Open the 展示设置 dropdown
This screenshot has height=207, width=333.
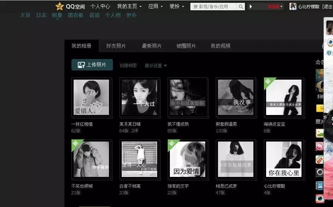coord(155,65)
